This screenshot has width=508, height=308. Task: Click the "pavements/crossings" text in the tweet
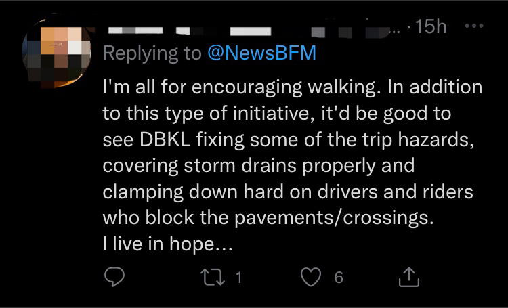pos(333,218)
